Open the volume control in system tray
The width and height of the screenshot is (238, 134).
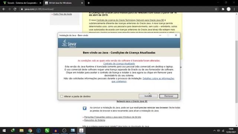coord(218,131)
